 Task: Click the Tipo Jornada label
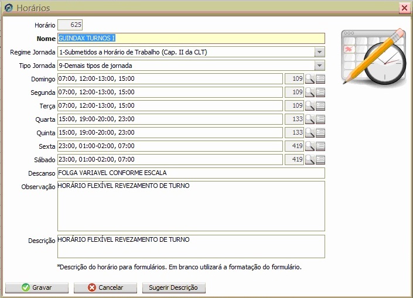pos(37,66)
